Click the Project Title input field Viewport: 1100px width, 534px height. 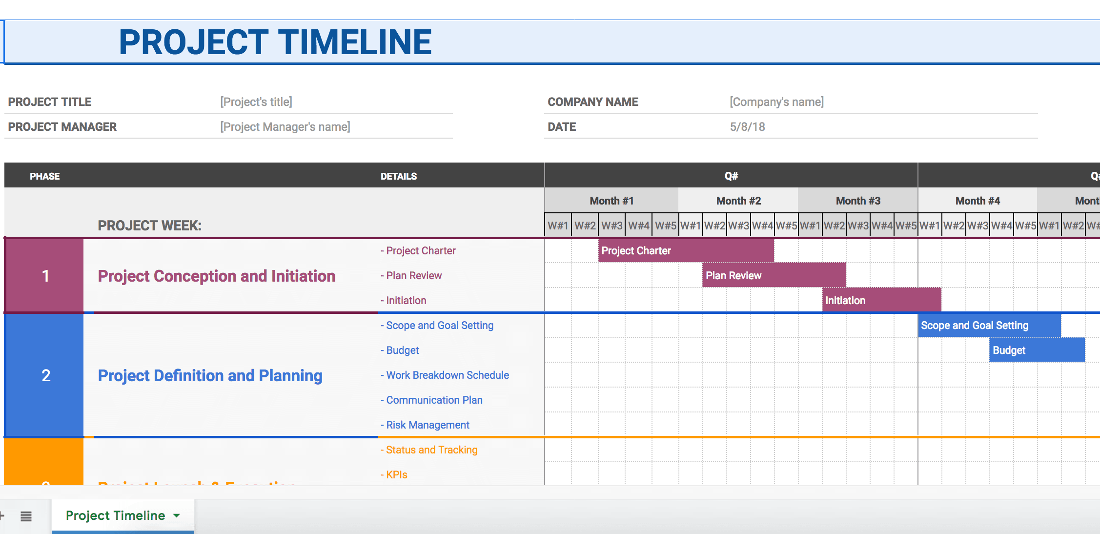(257, 102)
